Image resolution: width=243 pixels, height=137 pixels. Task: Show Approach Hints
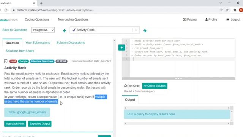pyautogui.click(x=15, y=124)
